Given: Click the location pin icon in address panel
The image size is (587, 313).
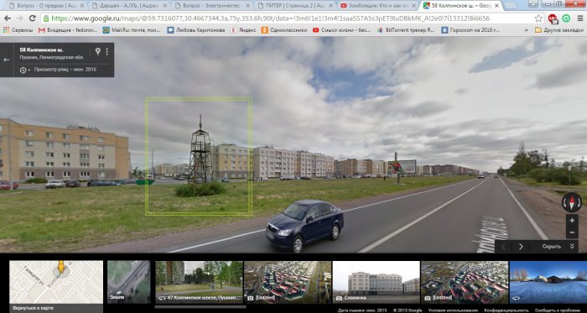Looking at the screenshot, I should (x=98, y=52).
